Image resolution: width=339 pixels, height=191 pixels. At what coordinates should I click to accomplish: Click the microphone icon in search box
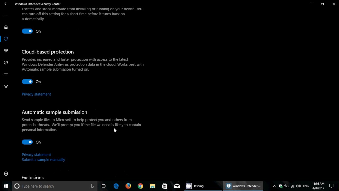(x=92, y=186)
